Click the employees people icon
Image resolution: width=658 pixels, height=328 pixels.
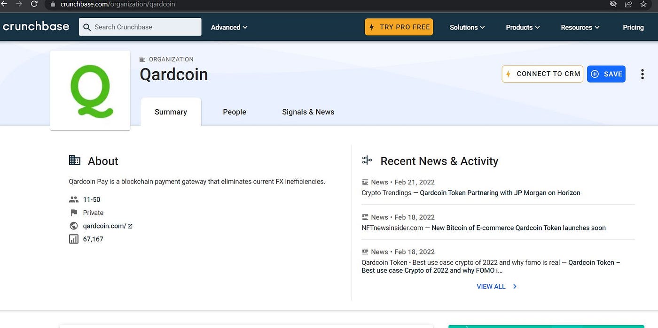click(74, 199)
